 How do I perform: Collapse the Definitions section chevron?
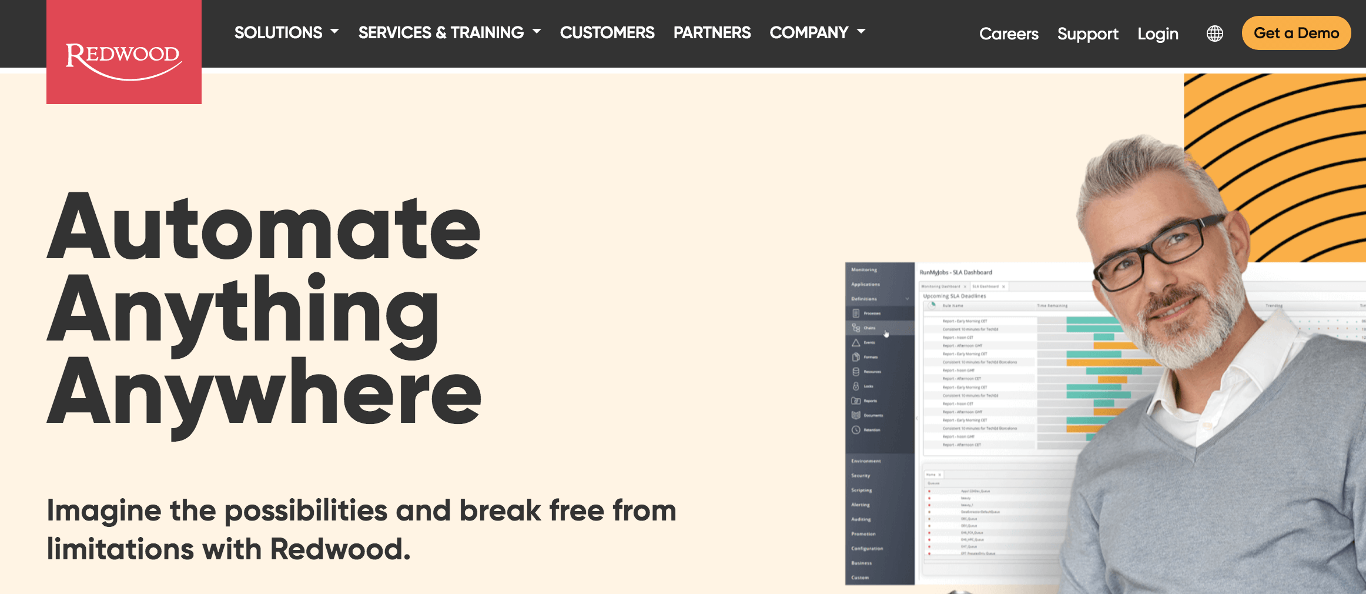pos(907,299)
